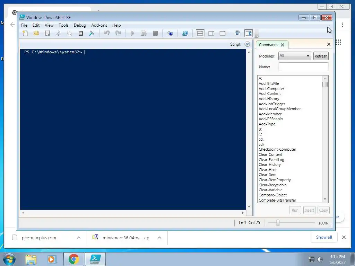Click the Clear Console Pane icon
Screen dimensions: 355x266
92,34
